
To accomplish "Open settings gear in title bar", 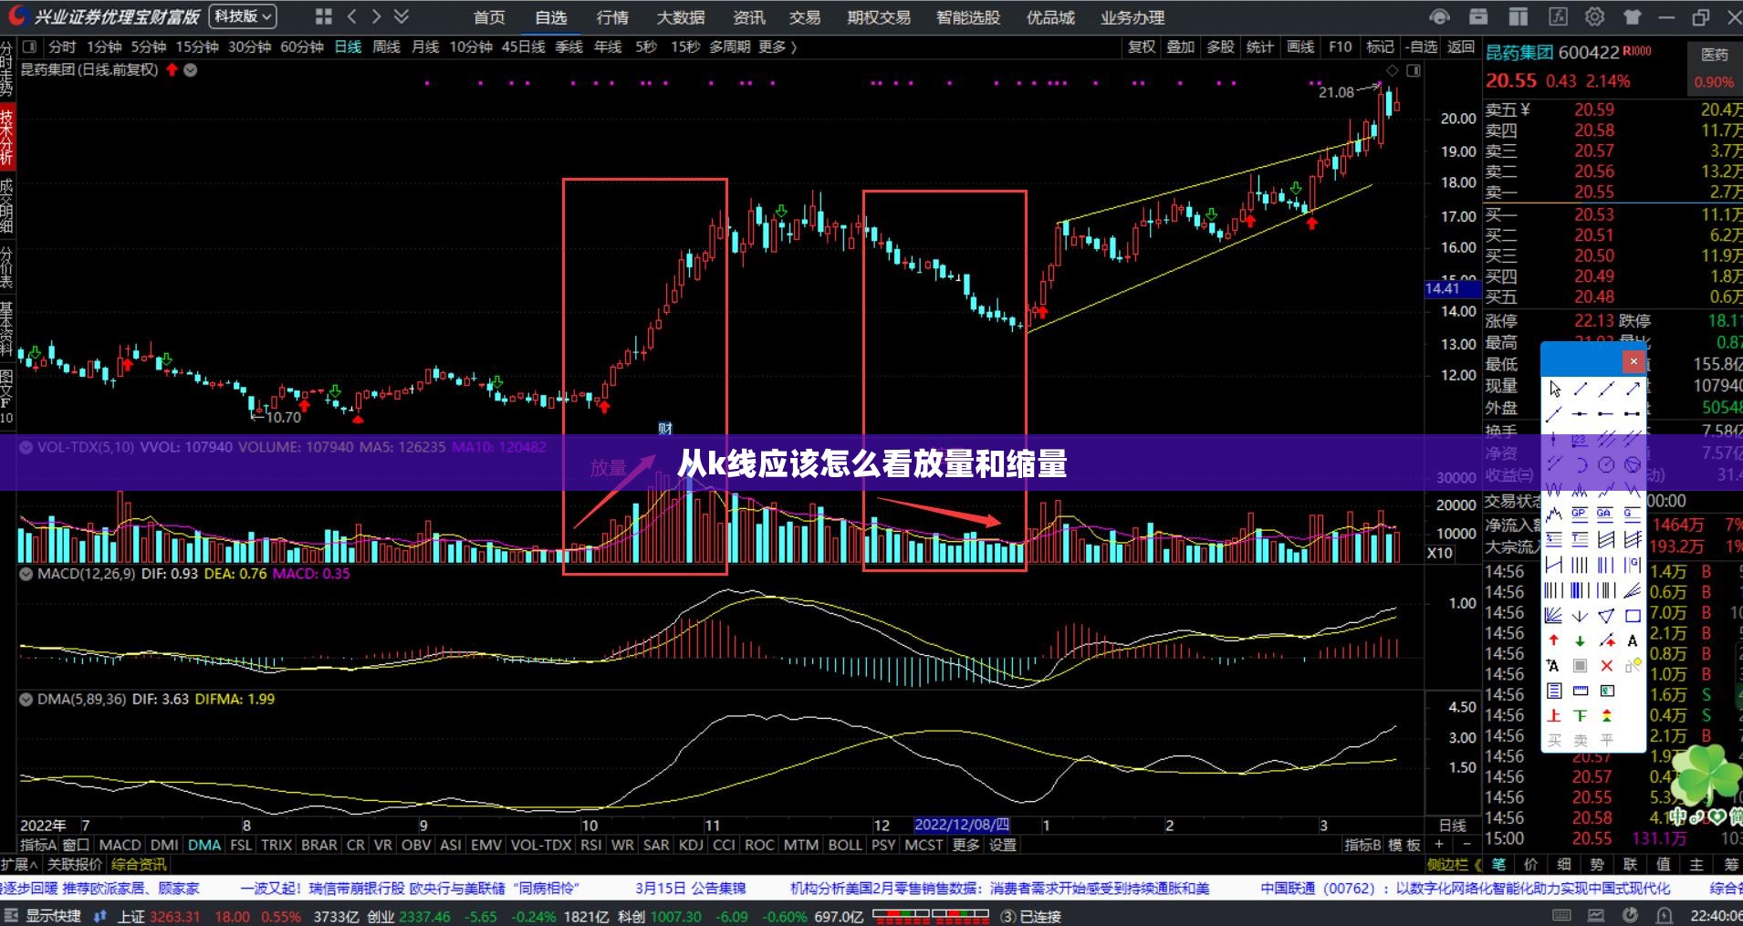I will pyautogui.click(x=1594, y=16).
